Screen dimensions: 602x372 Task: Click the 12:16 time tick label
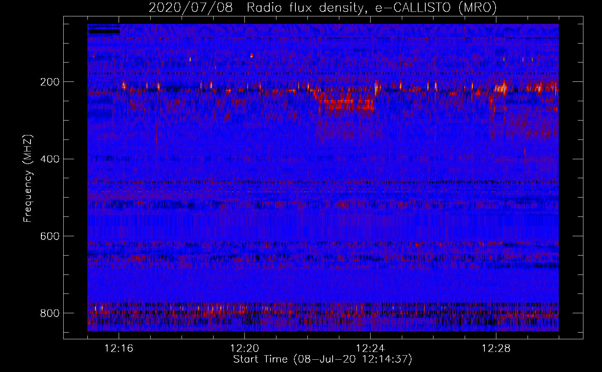tap(119, 349)
